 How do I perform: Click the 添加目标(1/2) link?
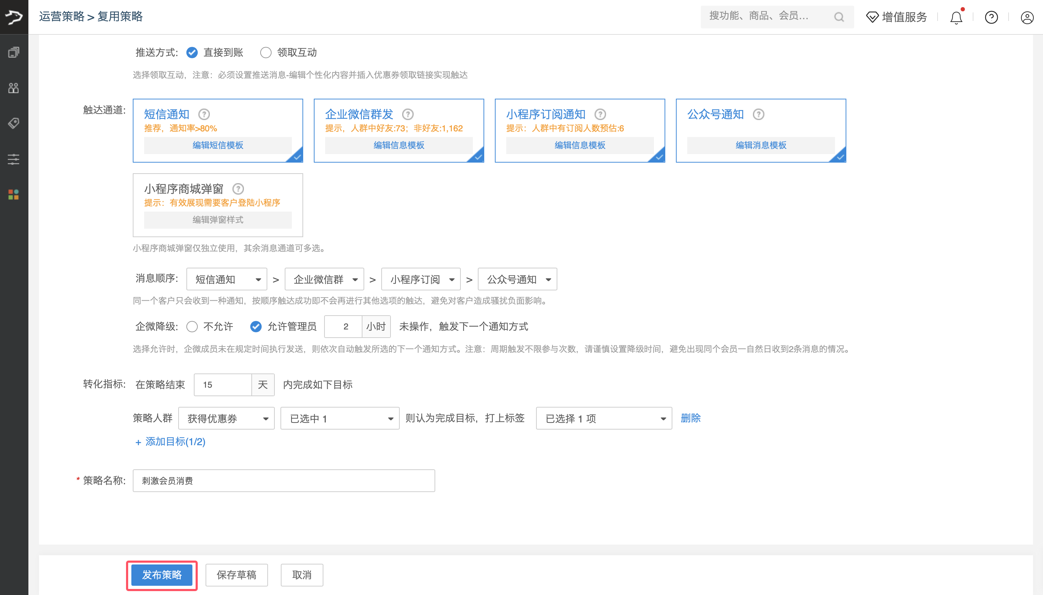pyautogui.click(x=170, y=442)
